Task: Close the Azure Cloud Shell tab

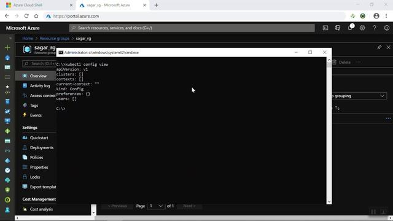Action: pyautogui.click(x=71, y=5)
